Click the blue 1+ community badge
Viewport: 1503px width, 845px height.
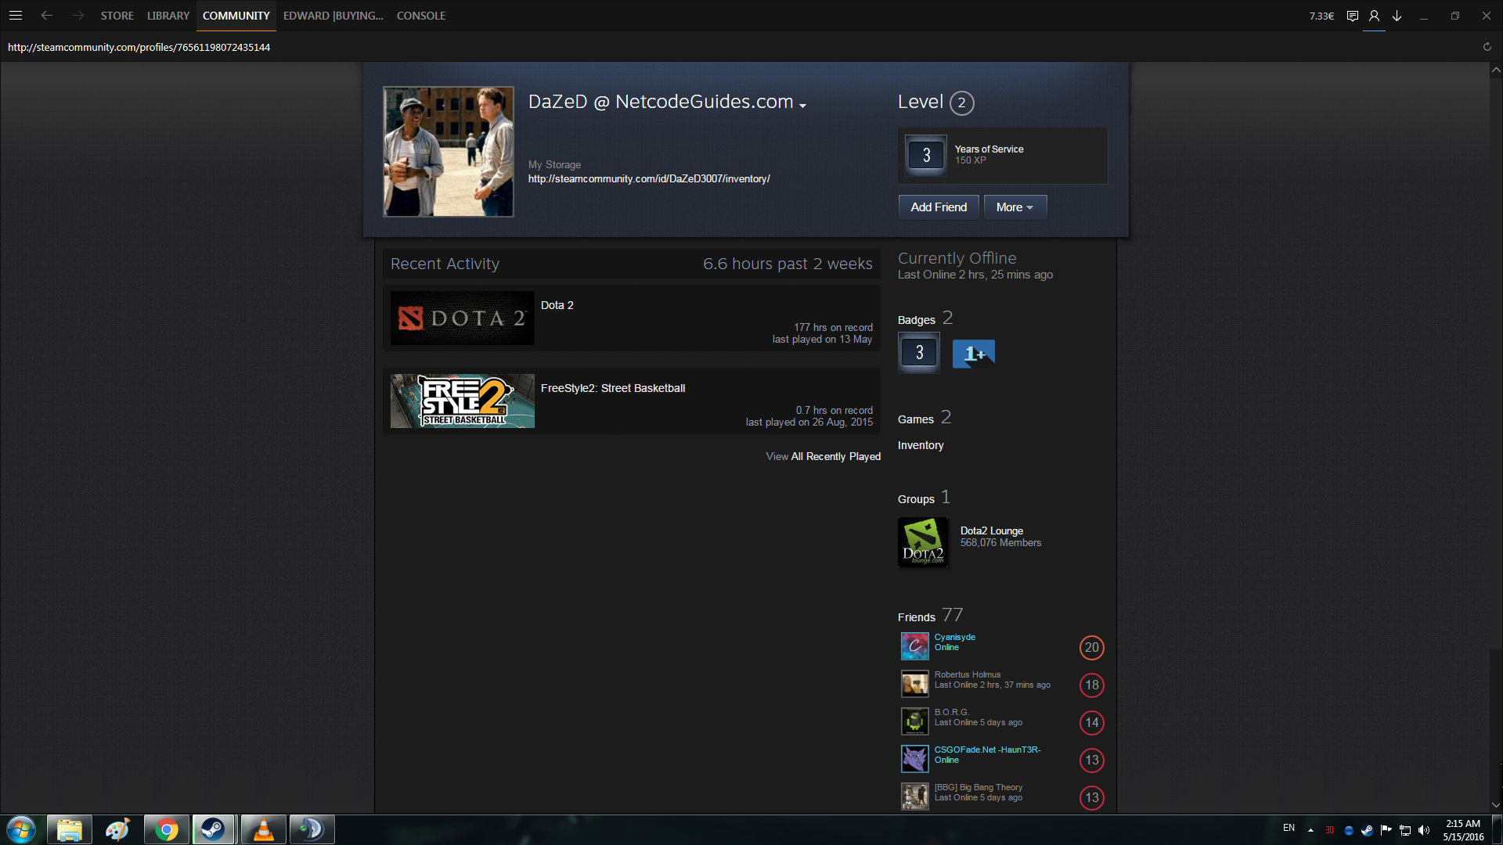tap(973, 354)
